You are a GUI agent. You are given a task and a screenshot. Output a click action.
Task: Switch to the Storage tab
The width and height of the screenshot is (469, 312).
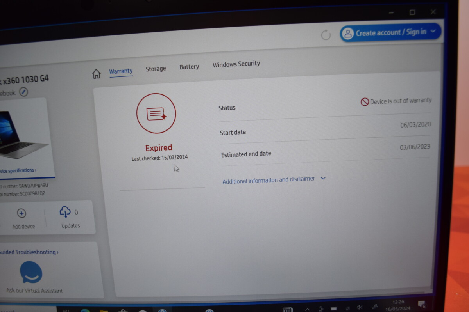coord(156,69)
